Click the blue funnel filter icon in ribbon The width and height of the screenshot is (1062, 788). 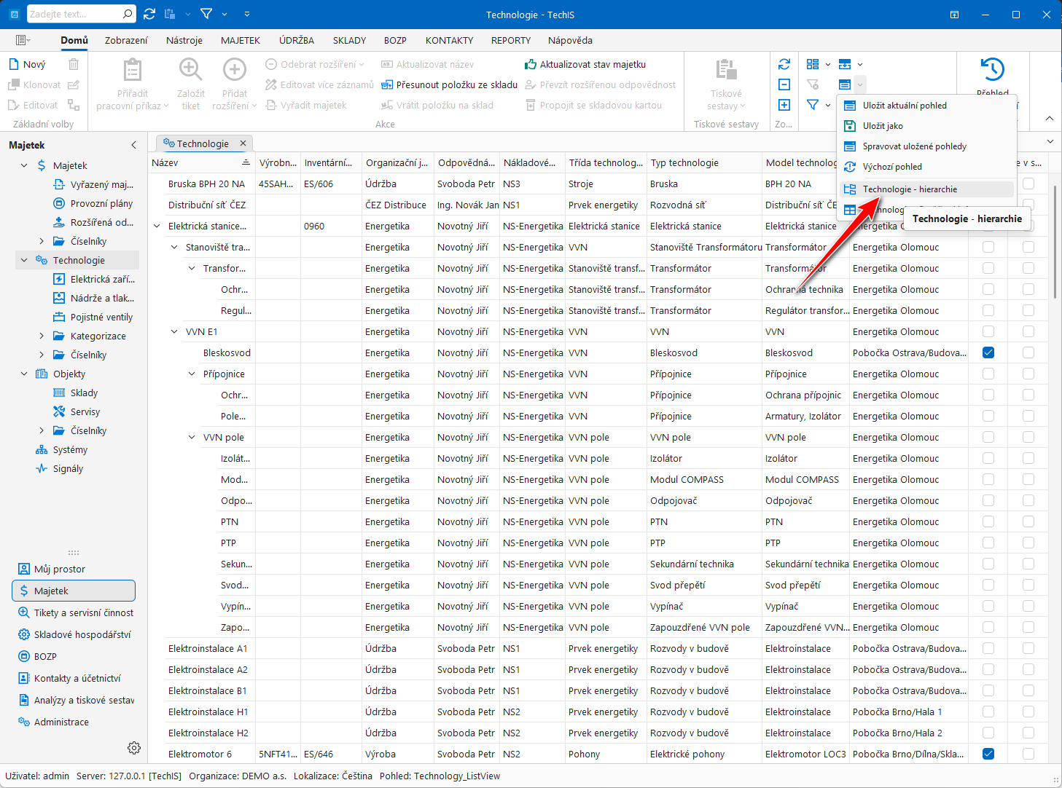point(813,105)
